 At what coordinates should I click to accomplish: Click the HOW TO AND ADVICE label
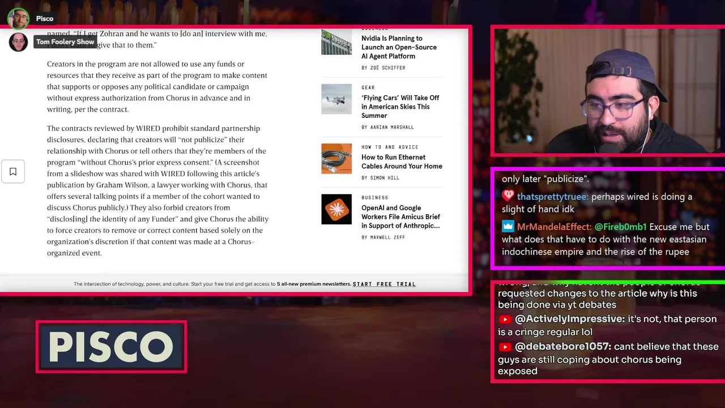click(x=390, y=147)
